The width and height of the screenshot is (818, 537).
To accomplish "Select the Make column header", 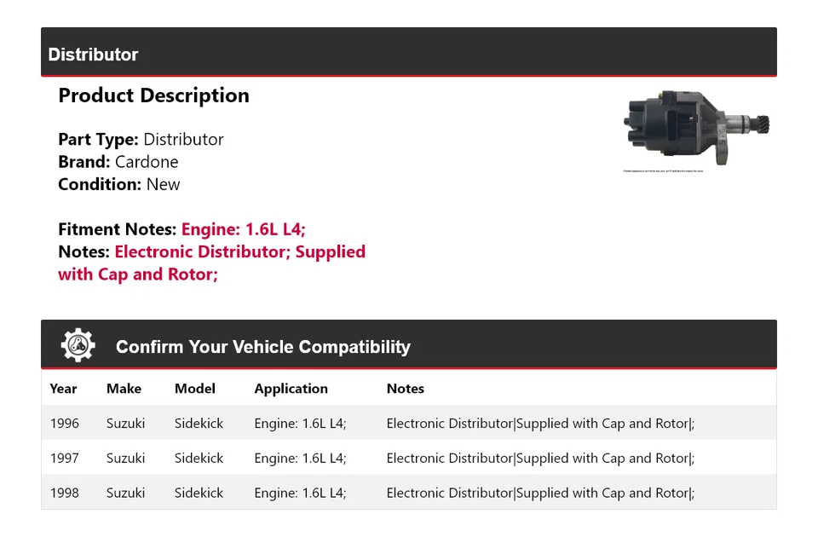I will point(124,389).
